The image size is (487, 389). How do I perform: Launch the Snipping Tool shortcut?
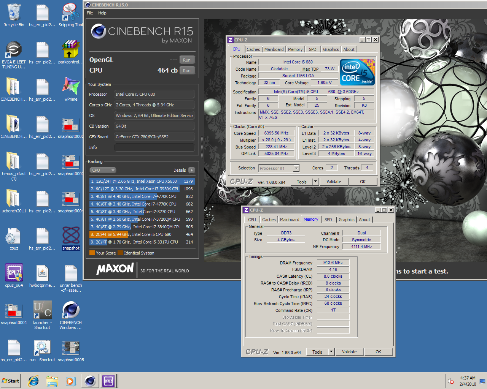71,15
